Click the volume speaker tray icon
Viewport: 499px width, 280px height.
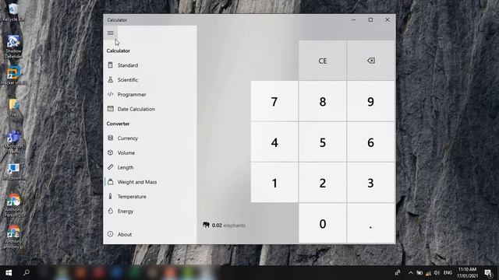pos(437,273)
